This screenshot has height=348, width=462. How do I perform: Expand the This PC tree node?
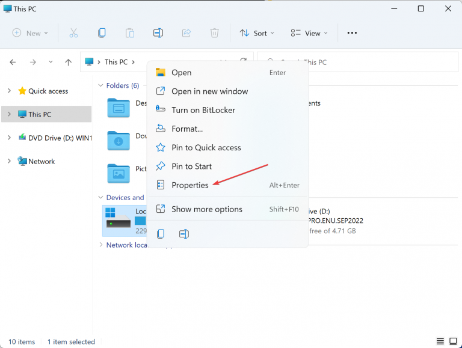9,114
